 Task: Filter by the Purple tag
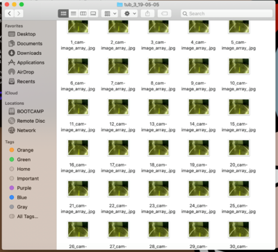pyautogui.click(x=20, y=188)
